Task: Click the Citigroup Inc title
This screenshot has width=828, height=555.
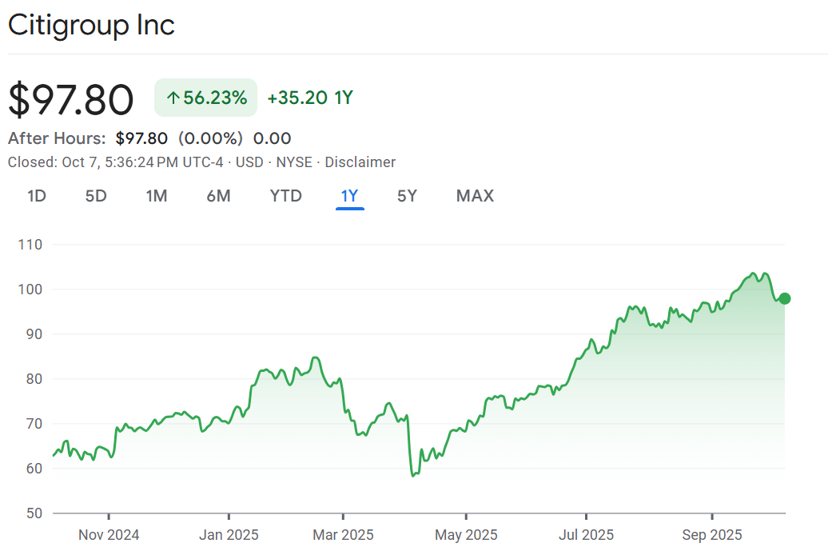Action: (x=91, y=25)
